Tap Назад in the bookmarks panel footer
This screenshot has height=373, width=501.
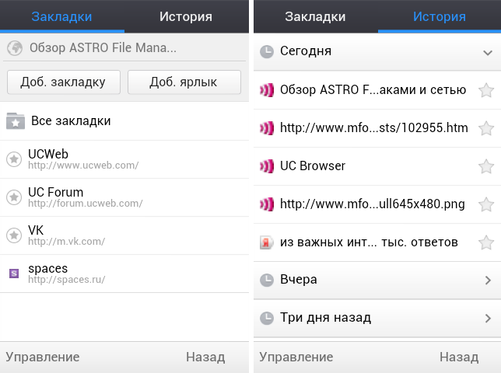coord(205,357)
